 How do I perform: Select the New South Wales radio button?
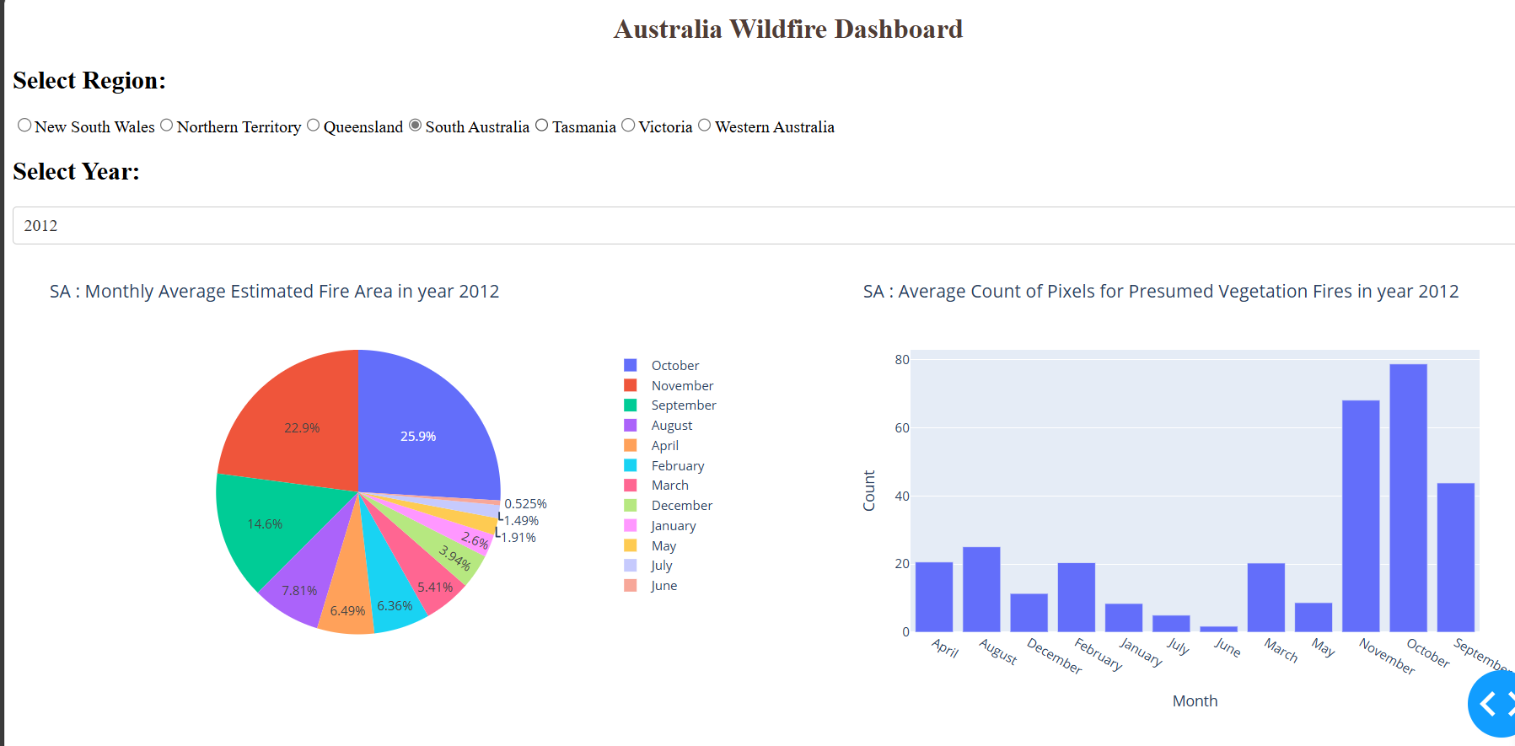coord(24,126)
